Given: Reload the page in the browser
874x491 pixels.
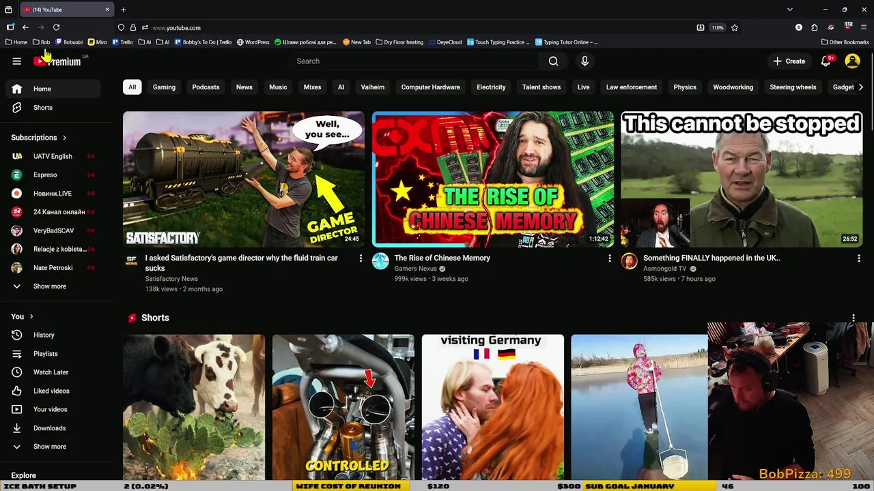Looking at the screenshot, I should [56, 27].
